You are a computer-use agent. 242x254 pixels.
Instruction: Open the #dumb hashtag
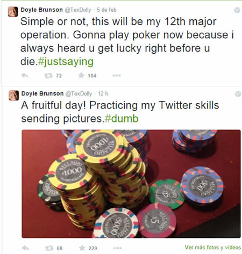point(122,119)
